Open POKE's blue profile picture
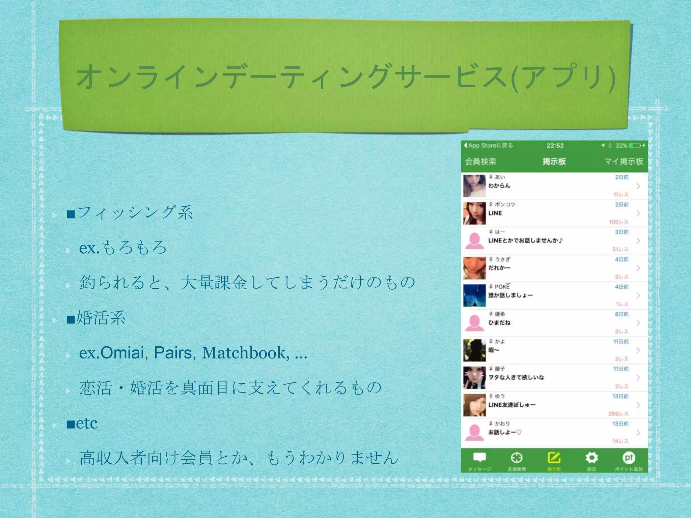 pyautogui.click(x=474, y=295)
